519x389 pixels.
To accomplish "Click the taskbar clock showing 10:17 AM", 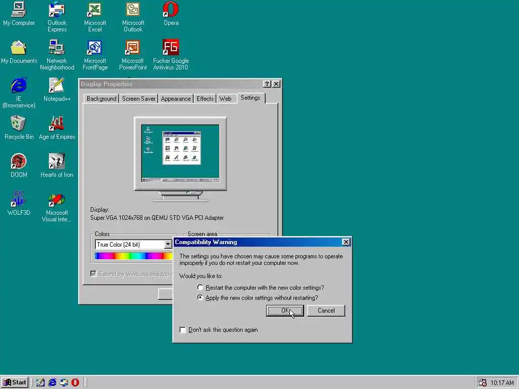I will (x=502, y=383).
